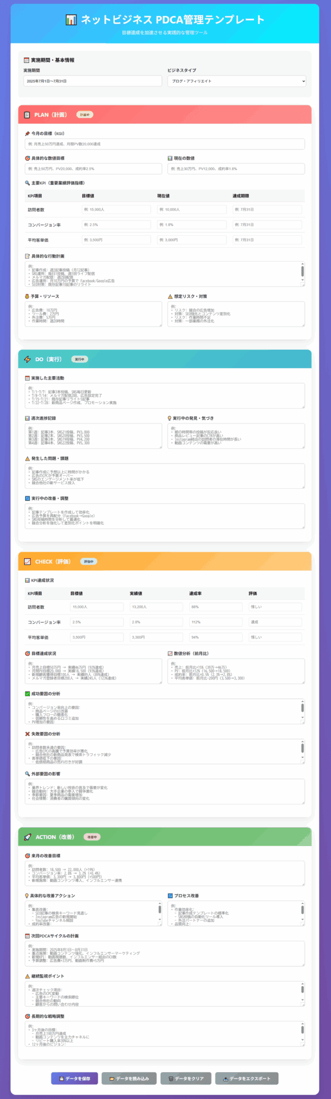
Task: Focus CHECK 平均客単価 達成率 field 94%
Action: click(x=216, y=637)
